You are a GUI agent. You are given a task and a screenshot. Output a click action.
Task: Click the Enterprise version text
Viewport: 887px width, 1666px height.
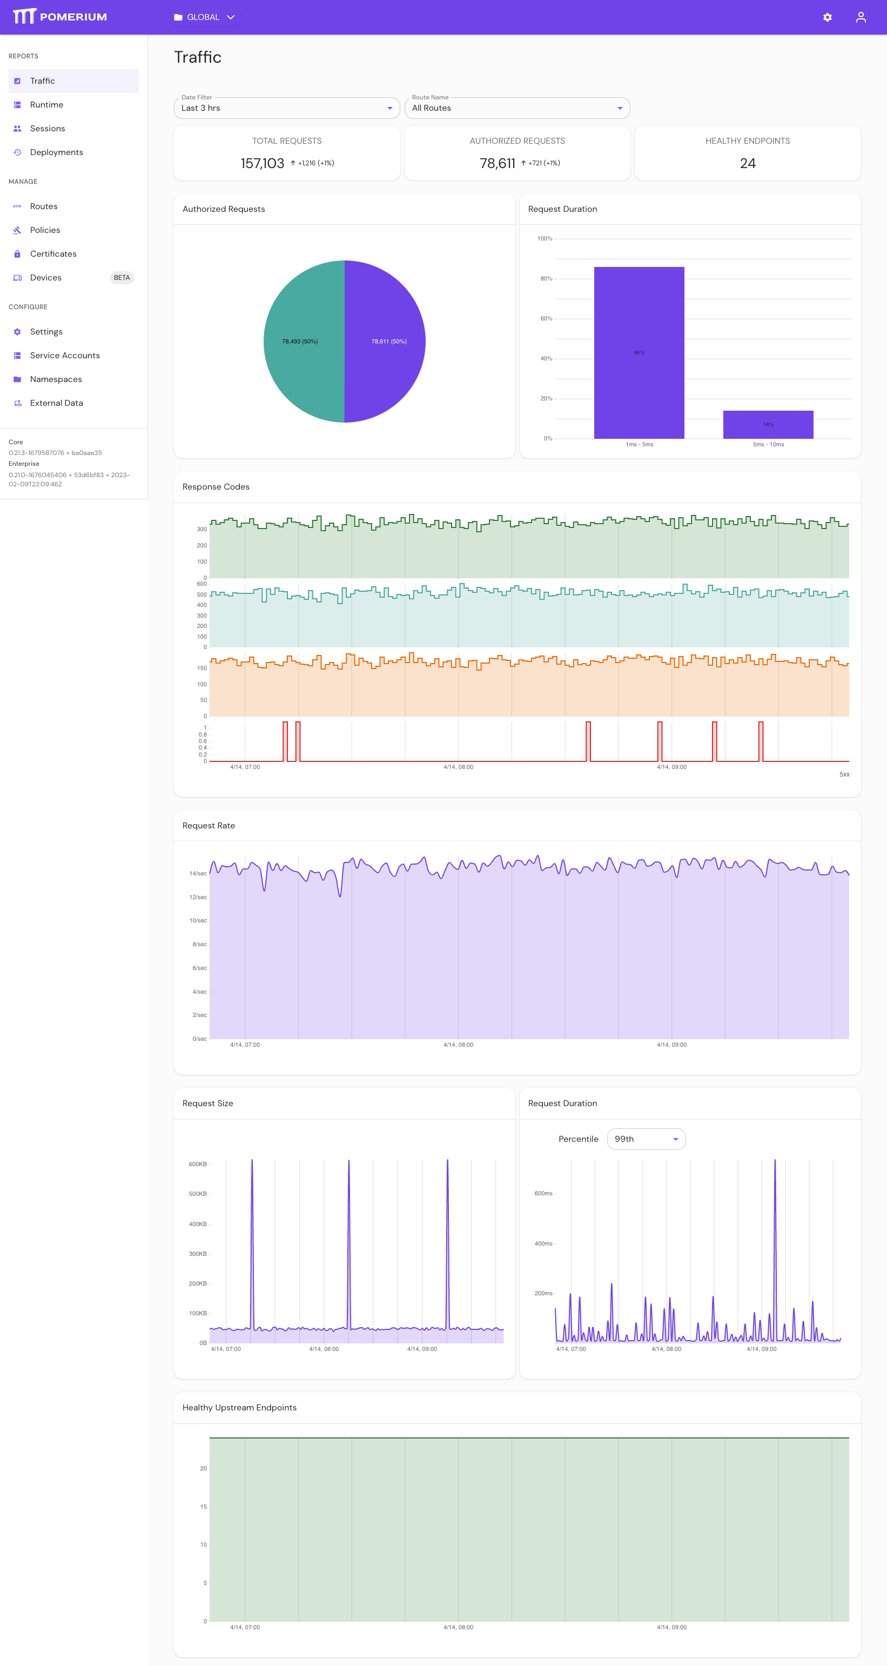[69, 479]
